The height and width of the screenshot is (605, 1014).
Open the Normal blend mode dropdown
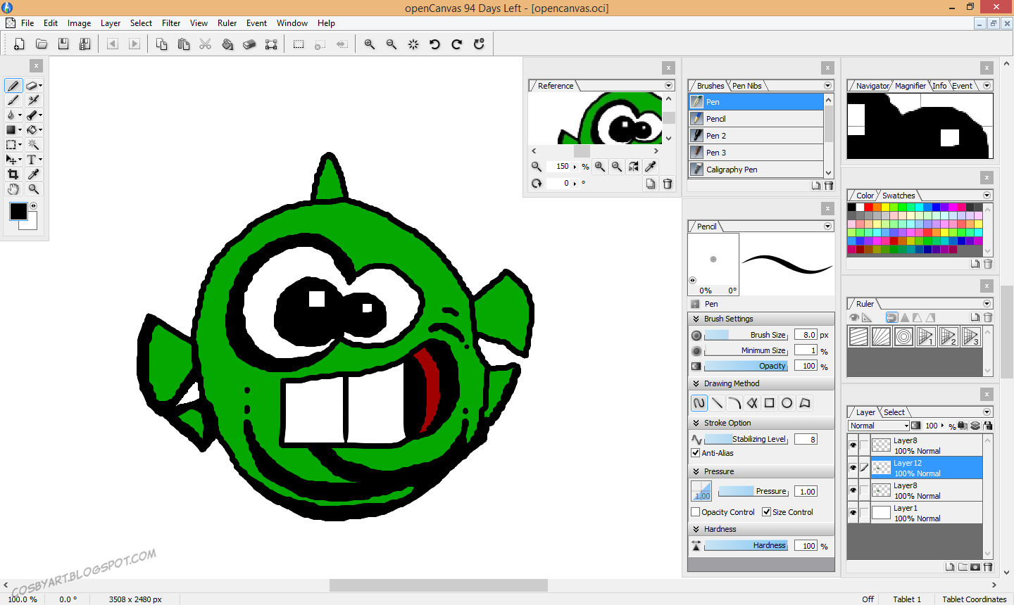pos(879,426)
